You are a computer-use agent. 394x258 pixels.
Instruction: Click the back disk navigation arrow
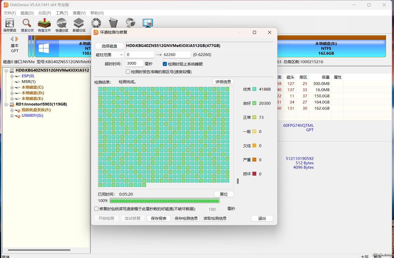click(x=12, y=39)
